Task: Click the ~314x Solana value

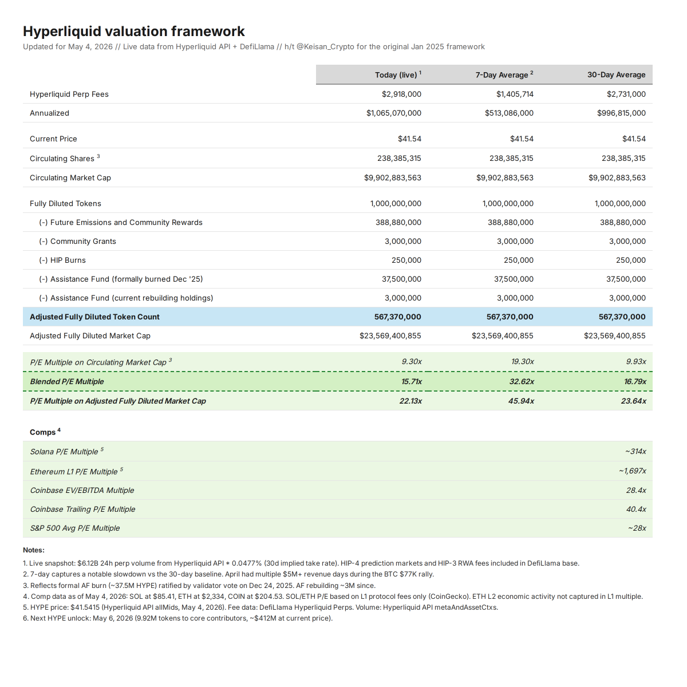Action: click(635, 451)
